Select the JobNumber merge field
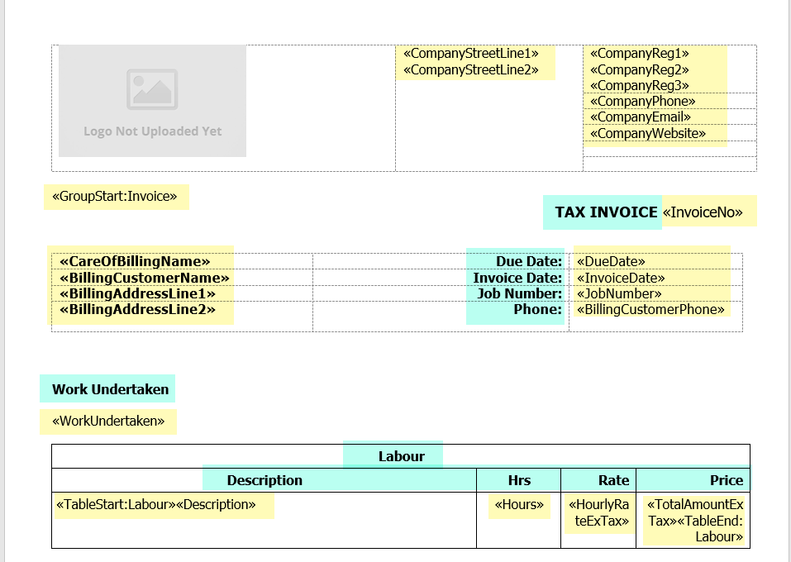Viewport: 791px width, 562px height. (x=619, y=293)
